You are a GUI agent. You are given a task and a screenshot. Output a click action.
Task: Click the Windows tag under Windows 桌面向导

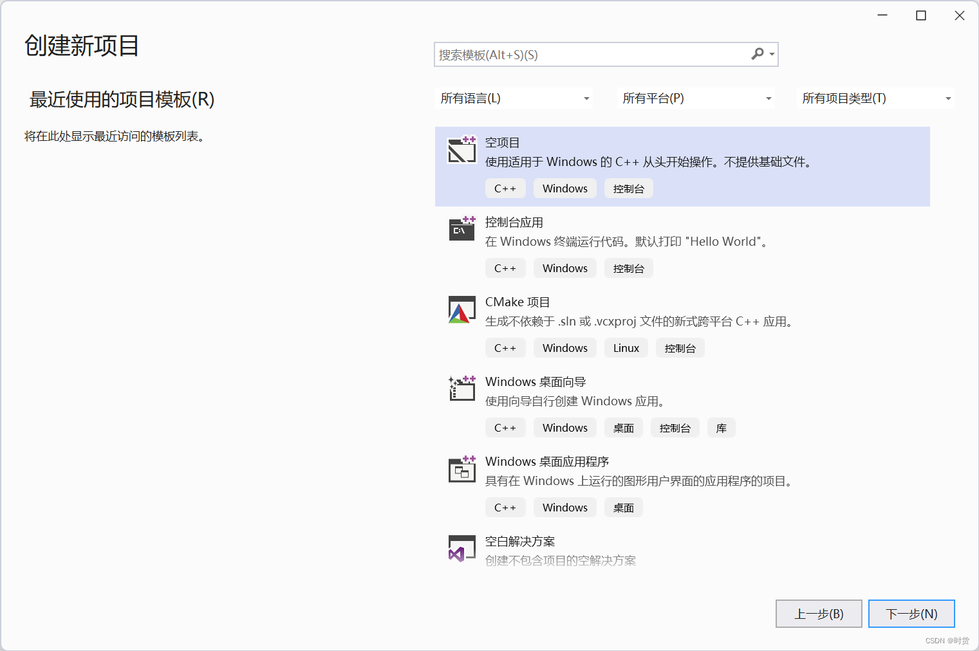pos(565,428)
